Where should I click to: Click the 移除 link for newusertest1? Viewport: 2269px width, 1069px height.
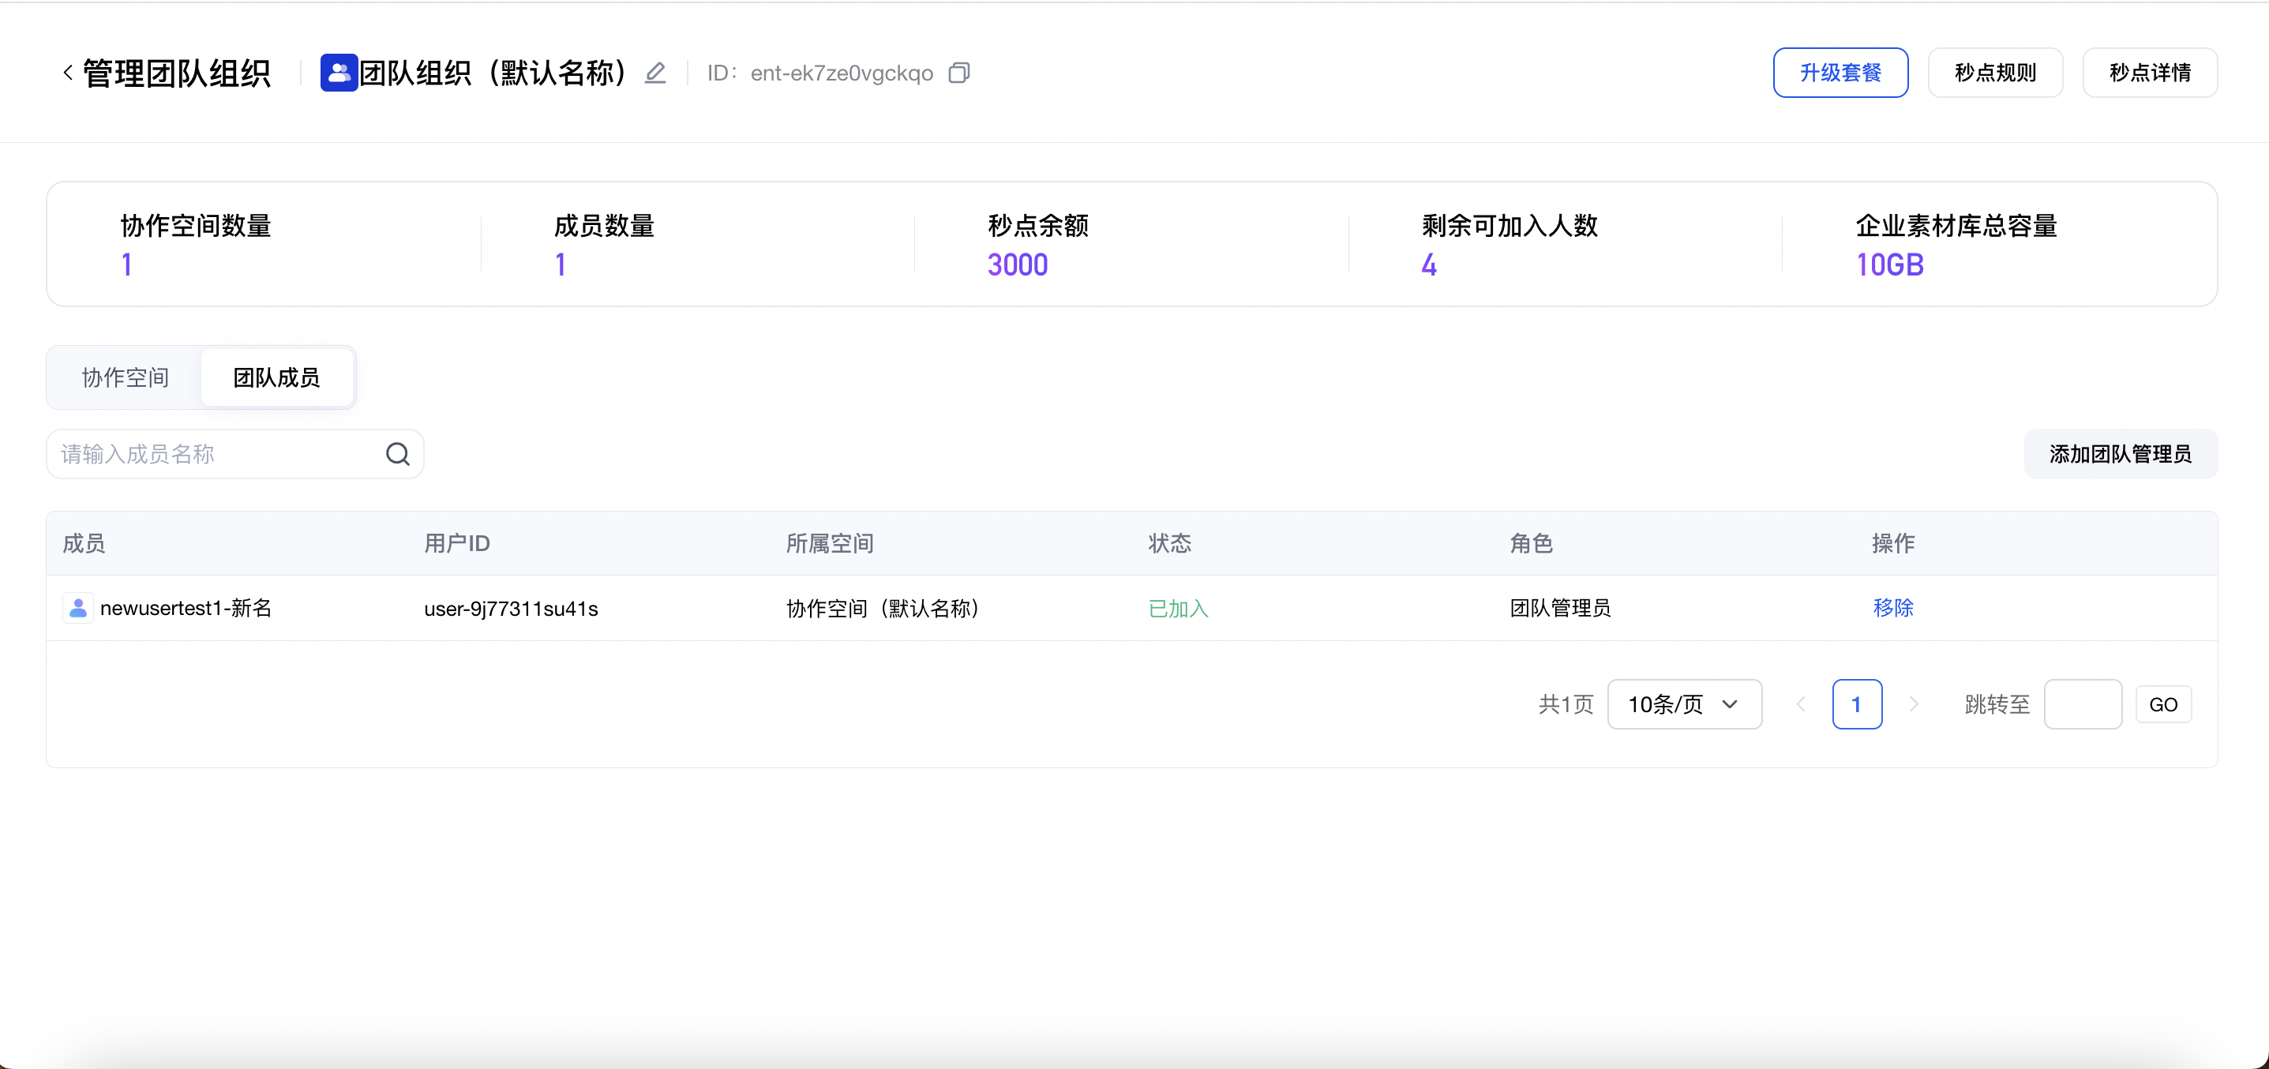tap(1893, 608)
